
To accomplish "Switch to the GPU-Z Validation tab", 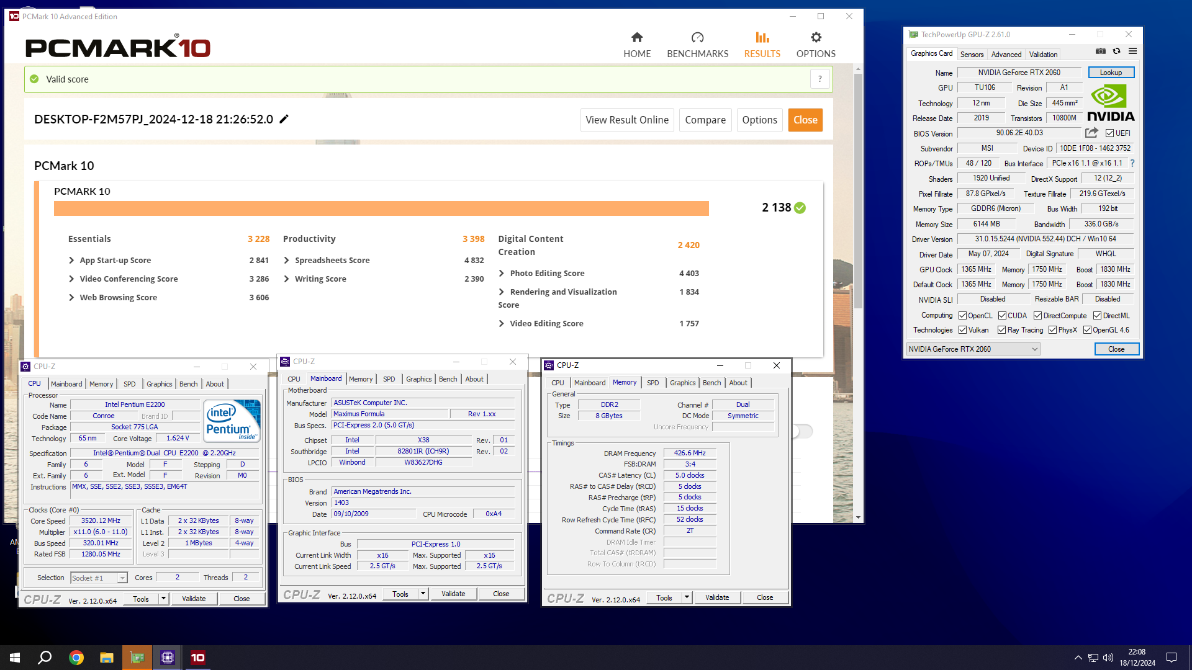I will click(x=1043, y=54).
